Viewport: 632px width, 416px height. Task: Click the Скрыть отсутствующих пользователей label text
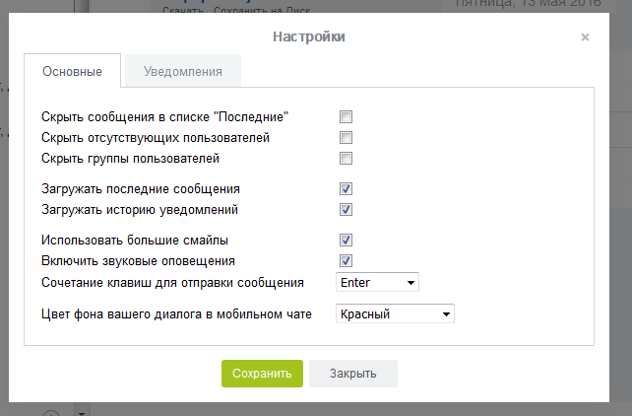click(x=156, y=138)
